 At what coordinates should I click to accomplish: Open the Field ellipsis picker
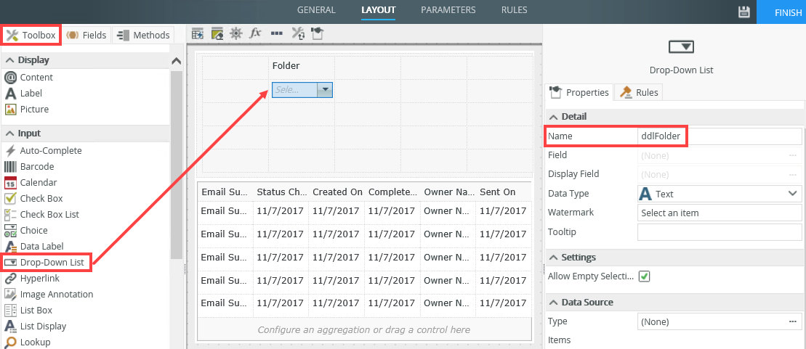[794, 155]
